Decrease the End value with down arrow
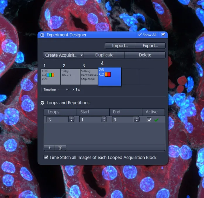Image resolution: width=204 pixels, height=198 pixels. 136,121
